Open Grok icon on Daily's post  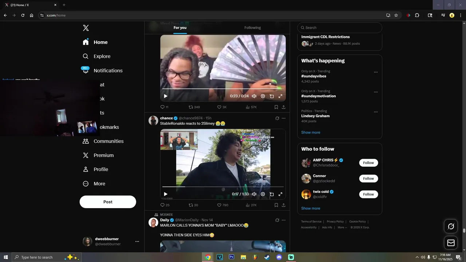[277, 220]
